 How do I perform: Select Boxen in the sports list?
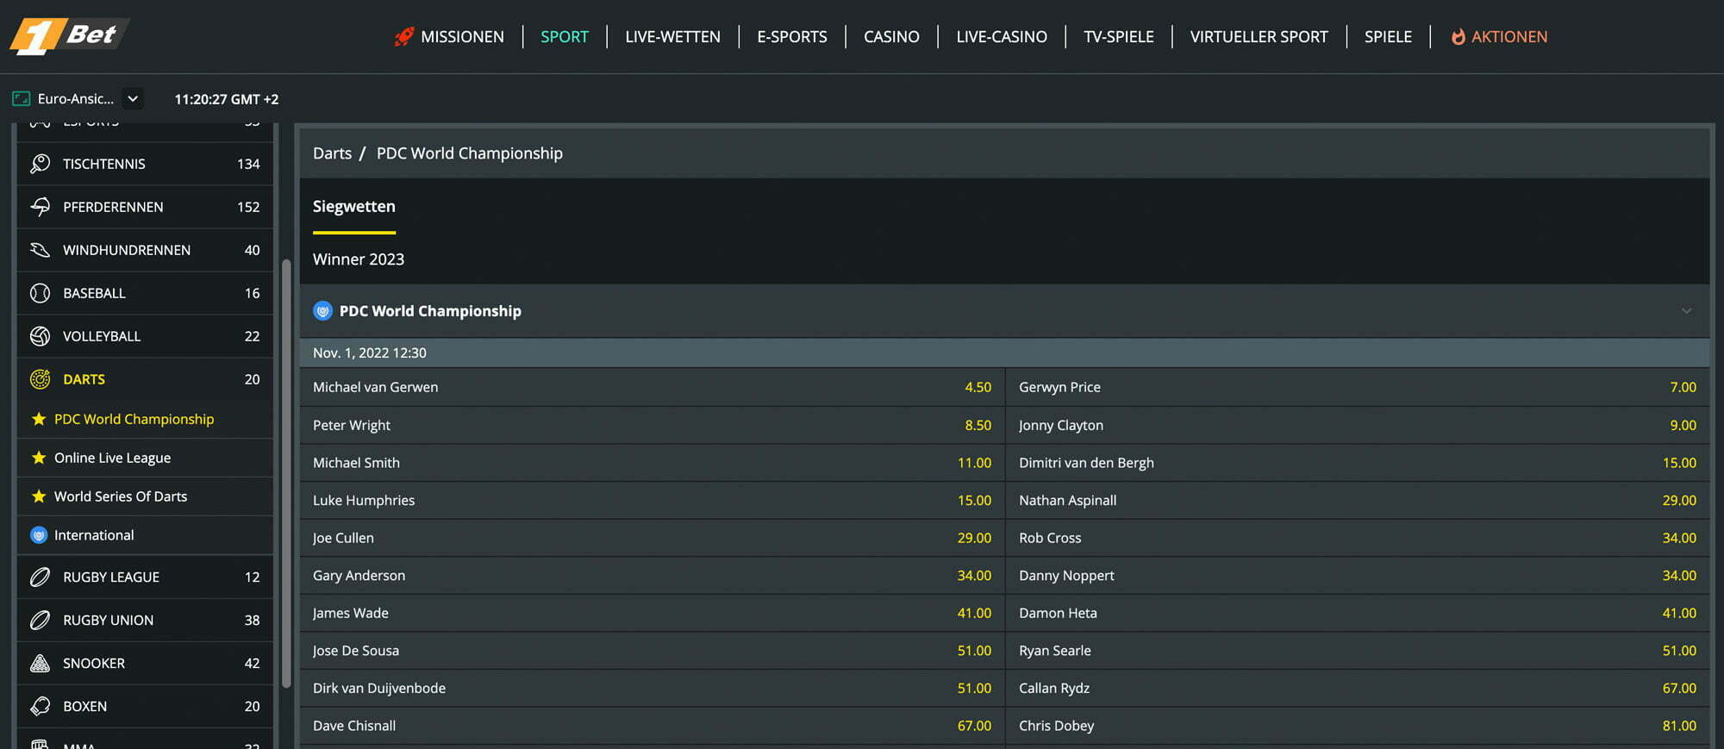[x=145, y=706]
